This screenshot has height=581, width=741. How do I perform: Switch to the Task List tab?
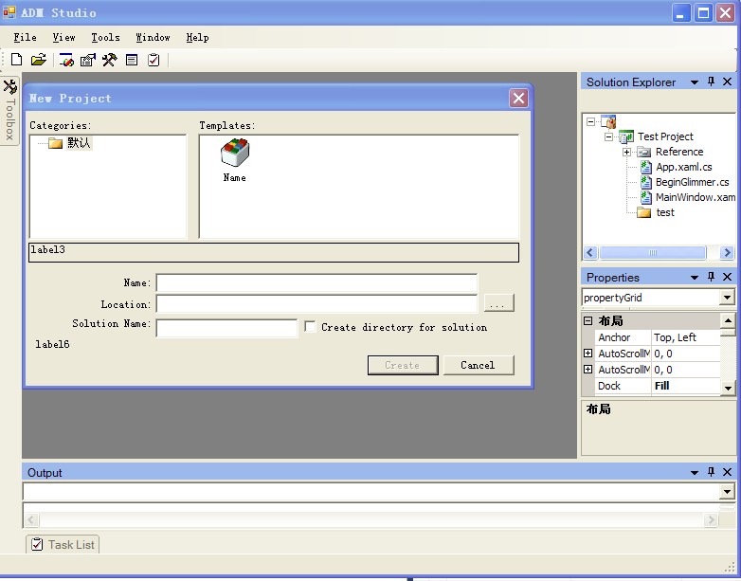point(63,545)
